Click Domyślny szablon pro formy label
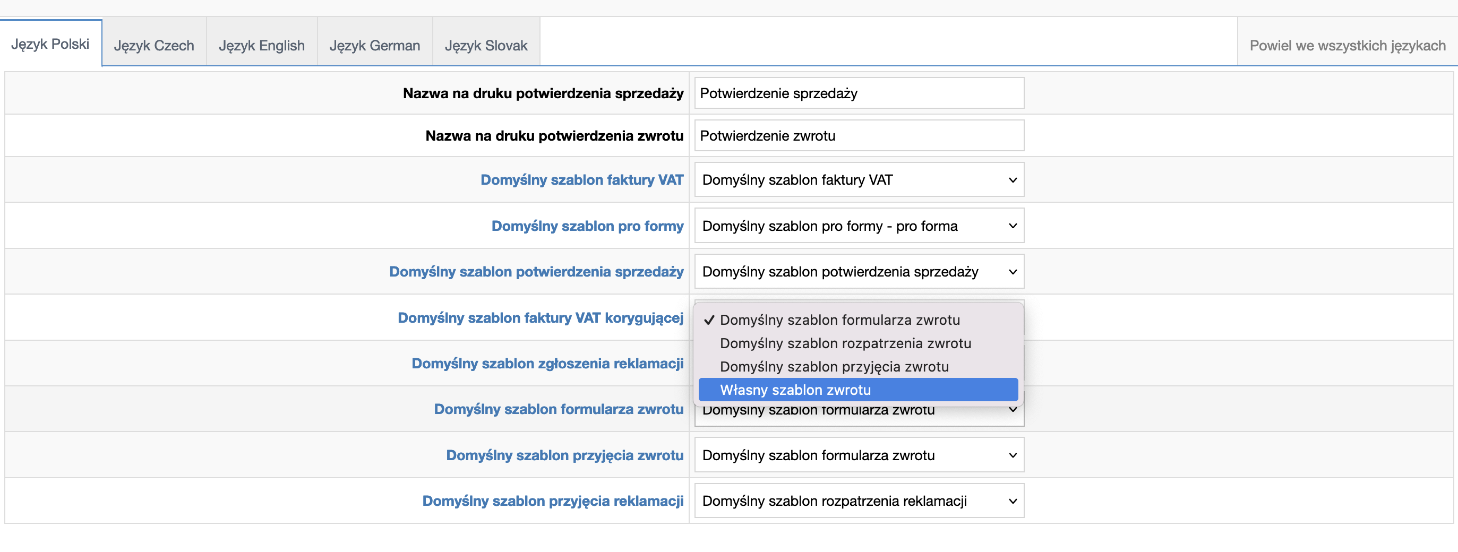 pyautogui.click(x=587, y=226)
